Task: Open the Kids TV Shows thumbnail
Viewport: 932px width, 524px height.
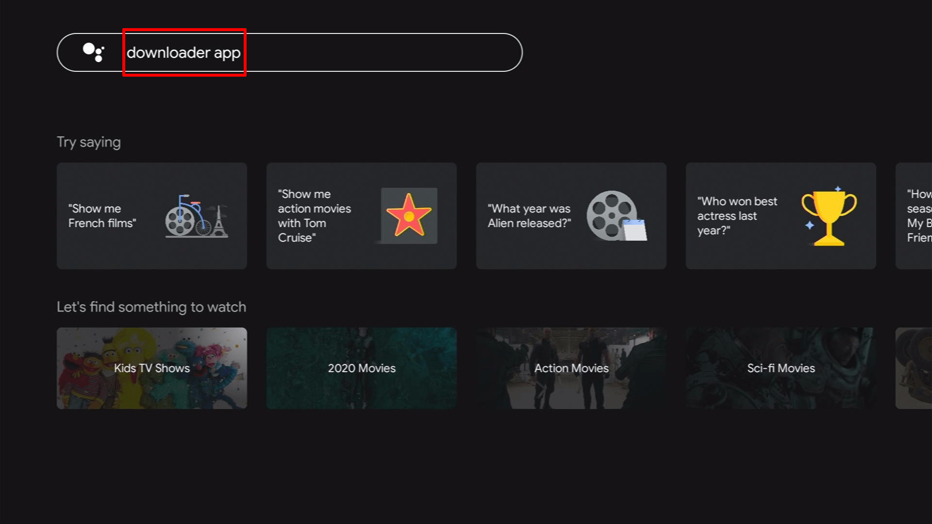Action: [152, 368]
